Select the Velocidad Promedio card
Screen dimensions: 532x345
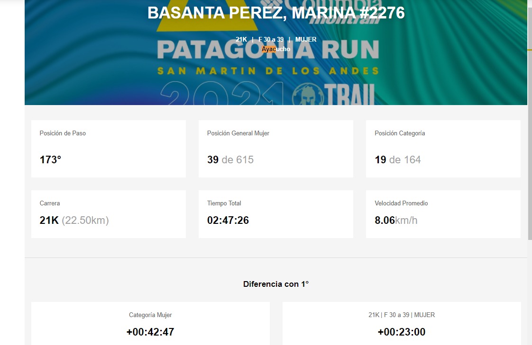pos(443,214)
